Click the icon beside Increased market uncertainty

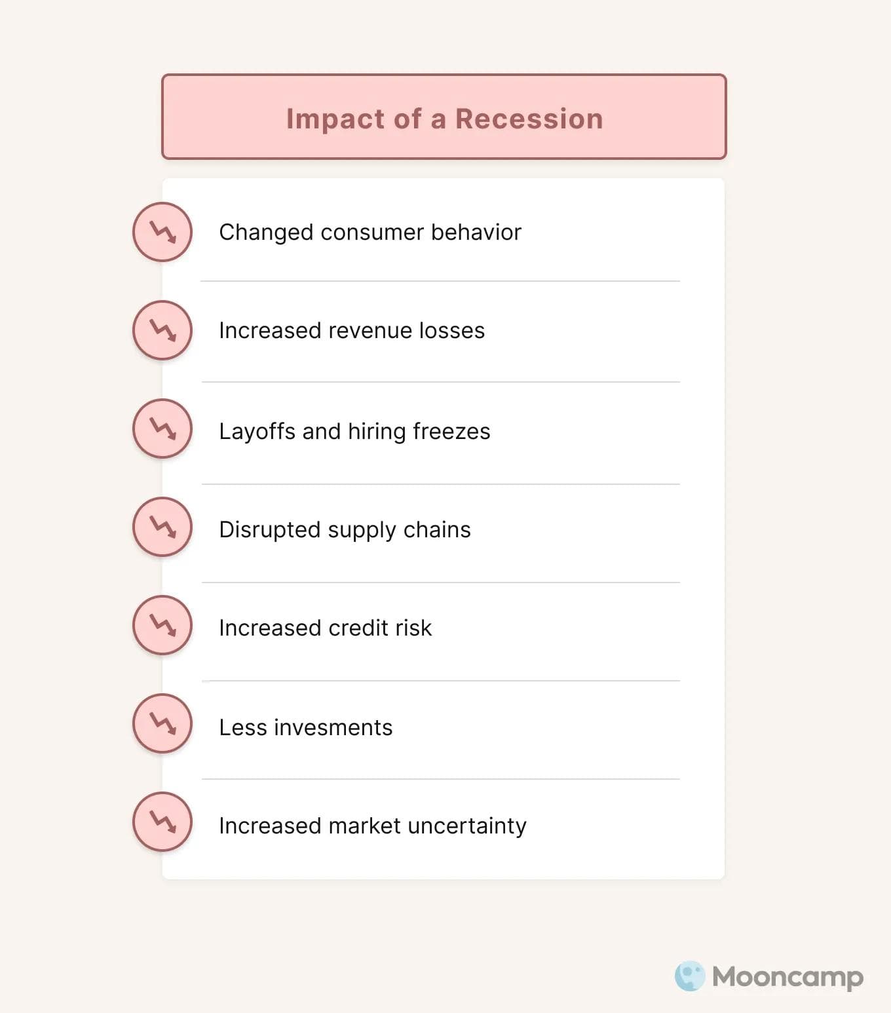point(162,822)
